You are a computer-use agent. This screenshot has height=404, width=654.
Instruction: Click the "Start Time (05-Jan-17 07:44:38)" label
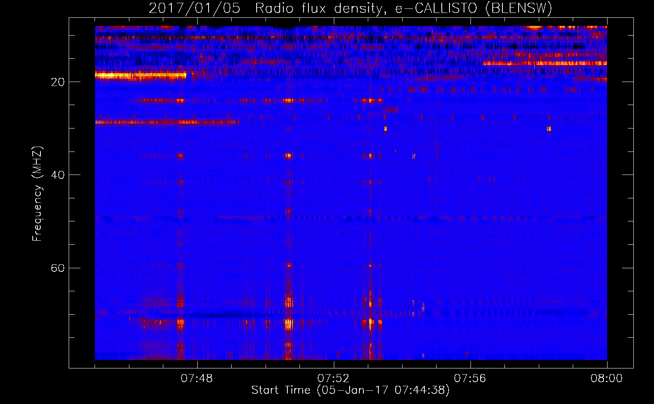click(x=350, y=390)
